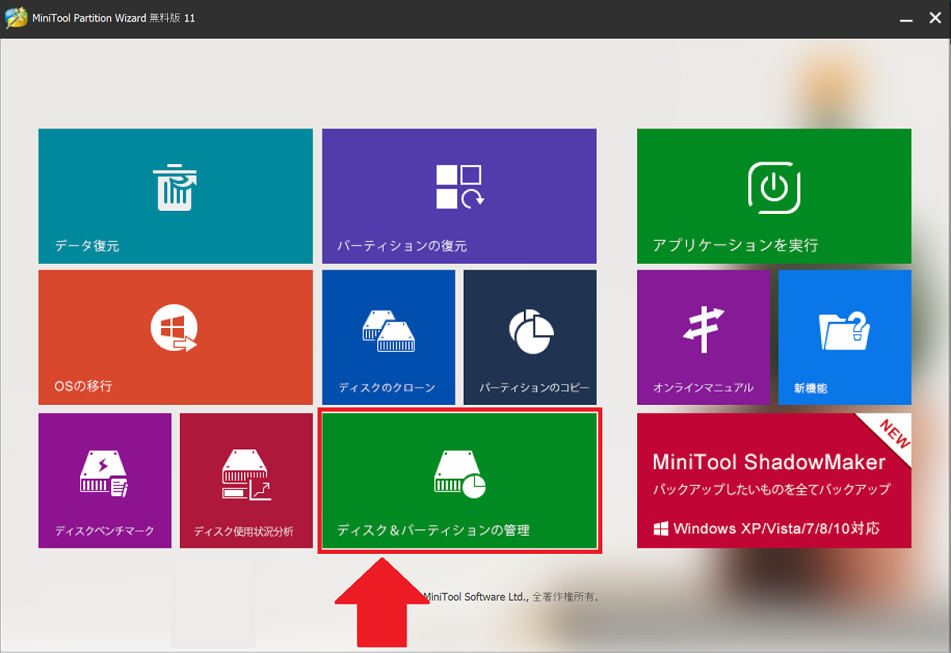
Task: Click MiniTool Partition Wizard title bar icon
Action: point(16,17)
